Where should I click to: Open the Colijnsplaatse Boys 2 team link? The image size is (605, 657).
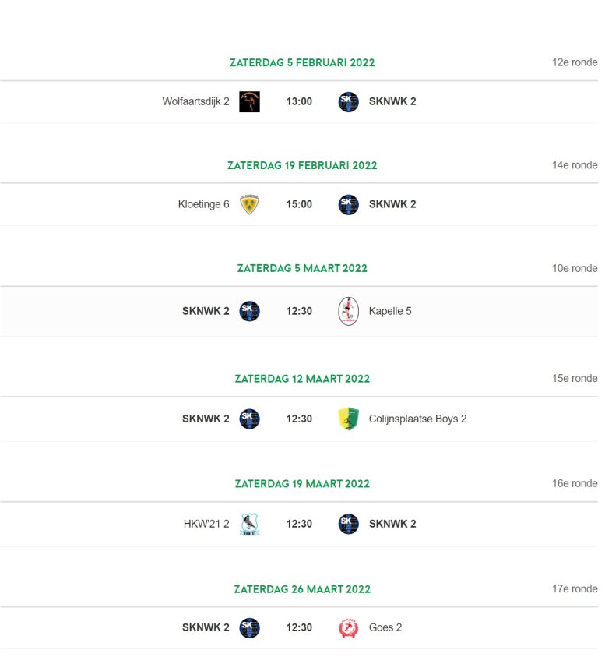[417, 419]
